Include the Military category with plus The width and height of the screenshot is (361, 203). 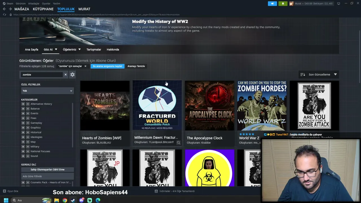(23, 147)
